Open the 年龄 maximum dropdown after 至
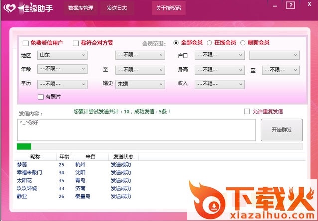318x221 pixels. pos(141,70)
